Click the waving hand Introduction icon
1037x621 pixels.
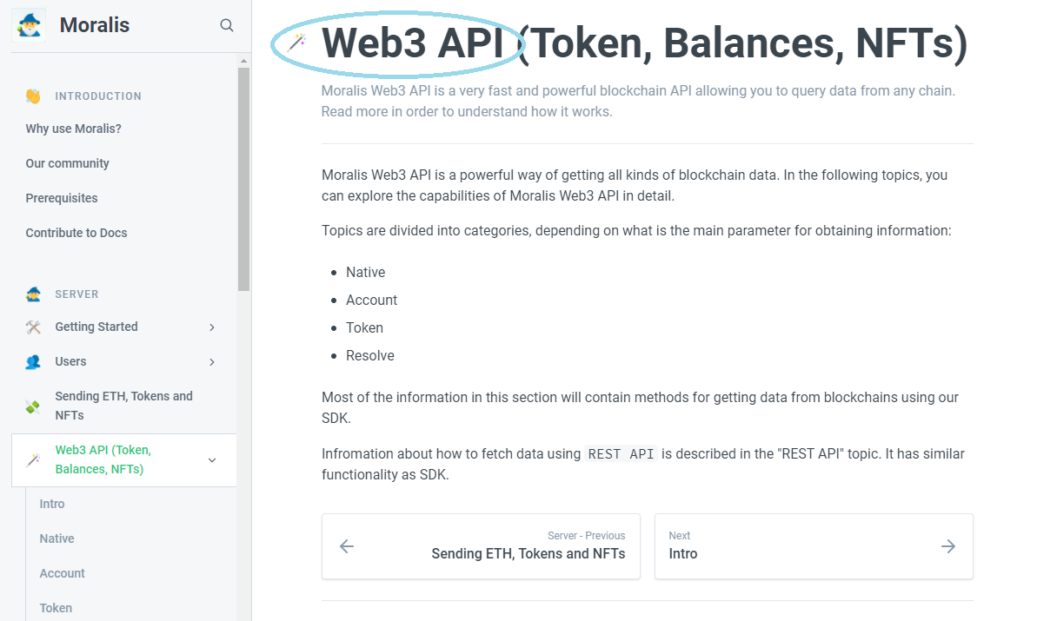coord(33,96)
